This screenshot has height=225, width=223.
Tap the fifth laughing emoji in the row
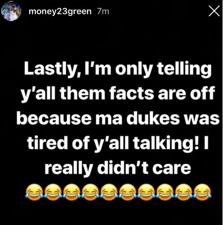109,192
